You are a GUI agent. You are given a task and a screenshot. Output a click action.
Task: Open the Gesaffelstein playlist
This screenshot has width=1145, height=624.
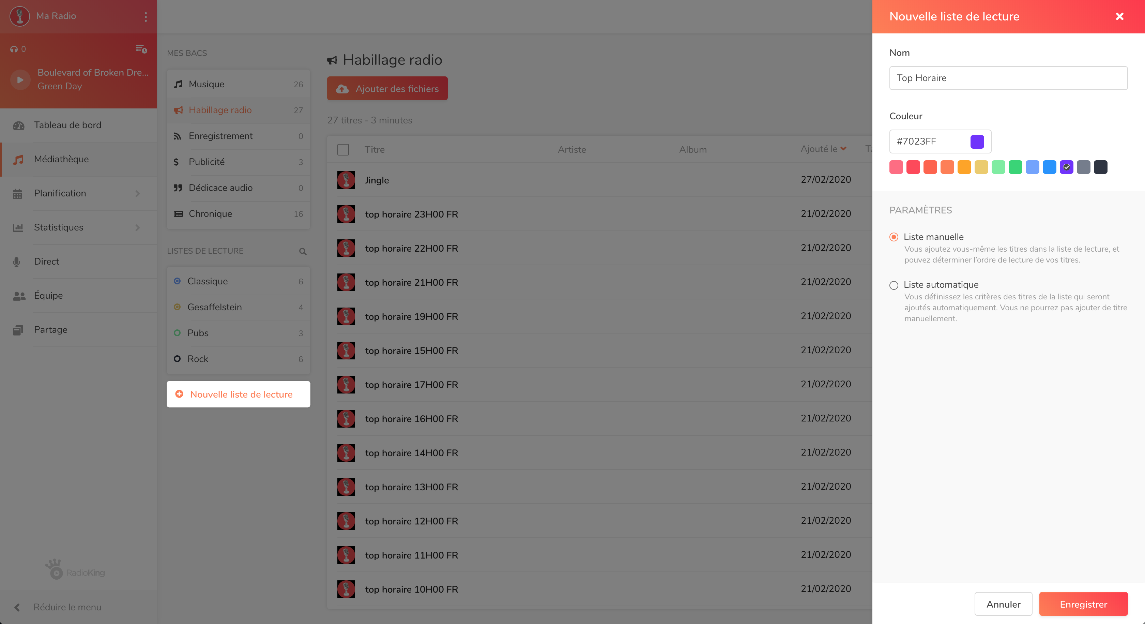pos(238,307)
